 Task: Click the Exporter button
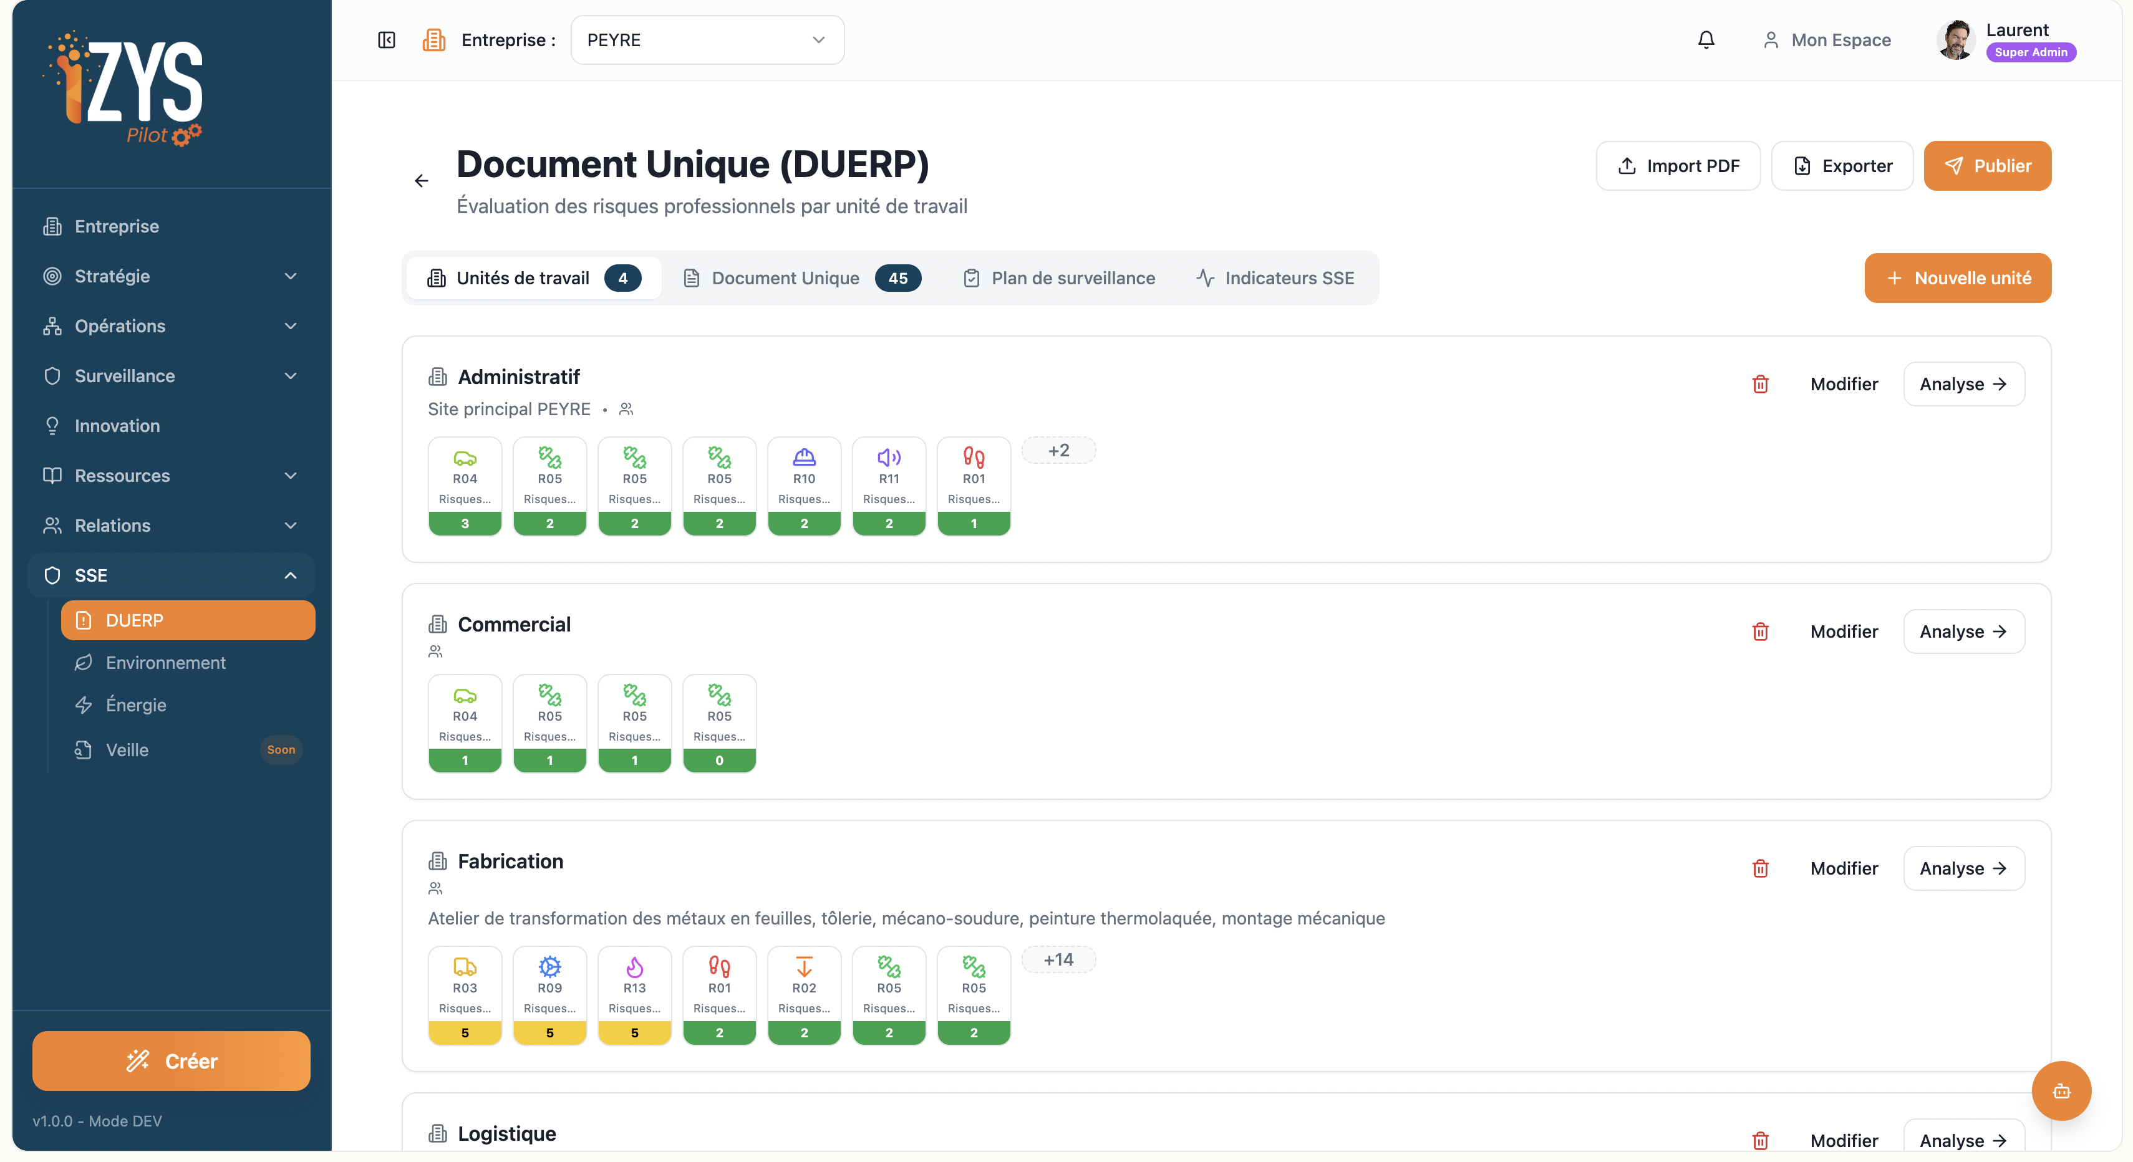tap(1842, 166)
